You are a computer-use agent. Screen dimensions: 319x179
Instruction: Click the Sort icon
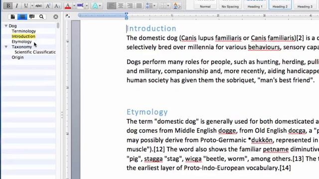click(176, 5)
